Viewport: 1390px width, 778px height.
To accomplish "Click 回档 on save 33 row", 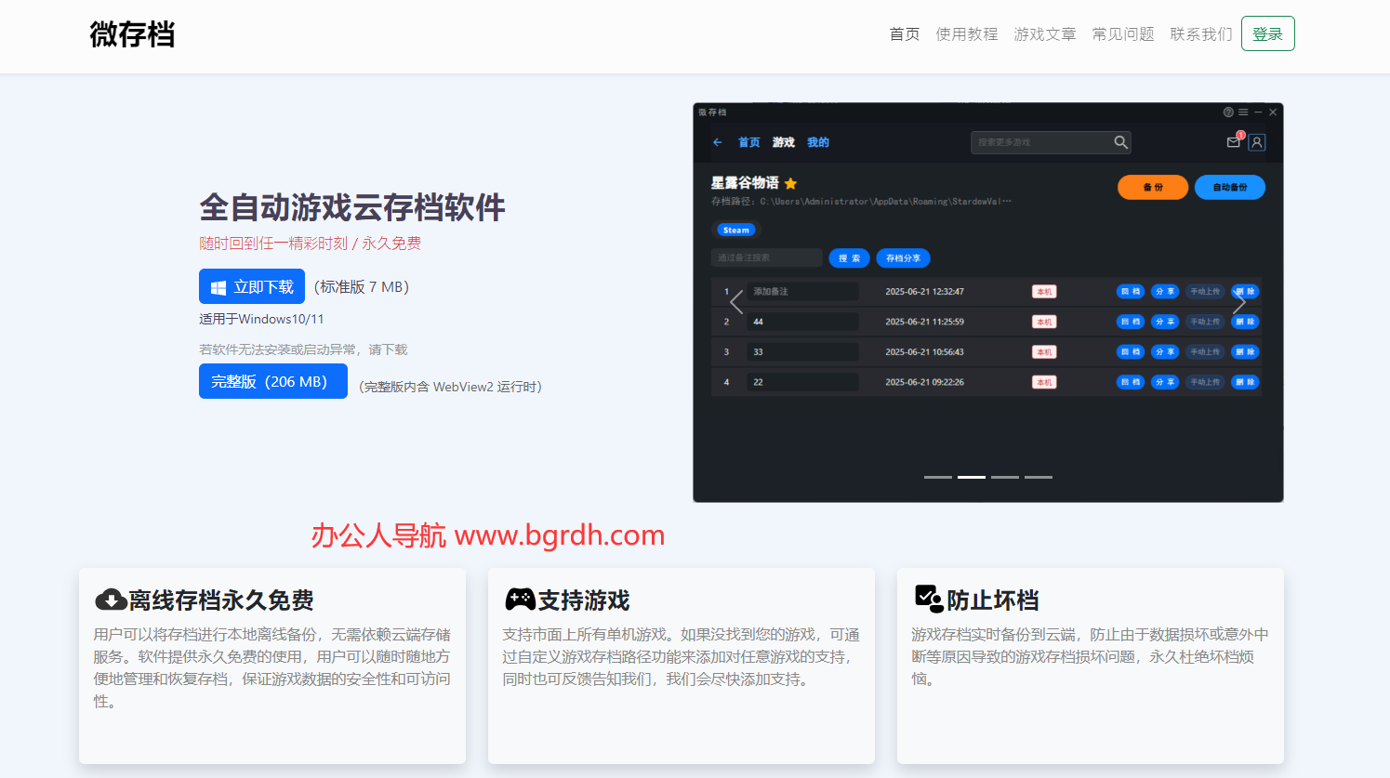I will tap(1131, 352).
